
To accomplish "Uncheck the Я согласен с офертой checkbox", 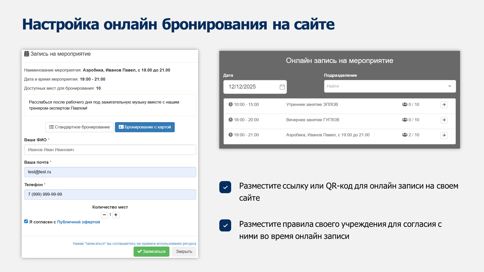I will [26, 221].
